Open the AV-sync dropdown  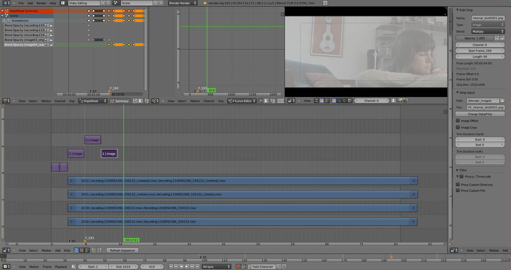point(216,267)
